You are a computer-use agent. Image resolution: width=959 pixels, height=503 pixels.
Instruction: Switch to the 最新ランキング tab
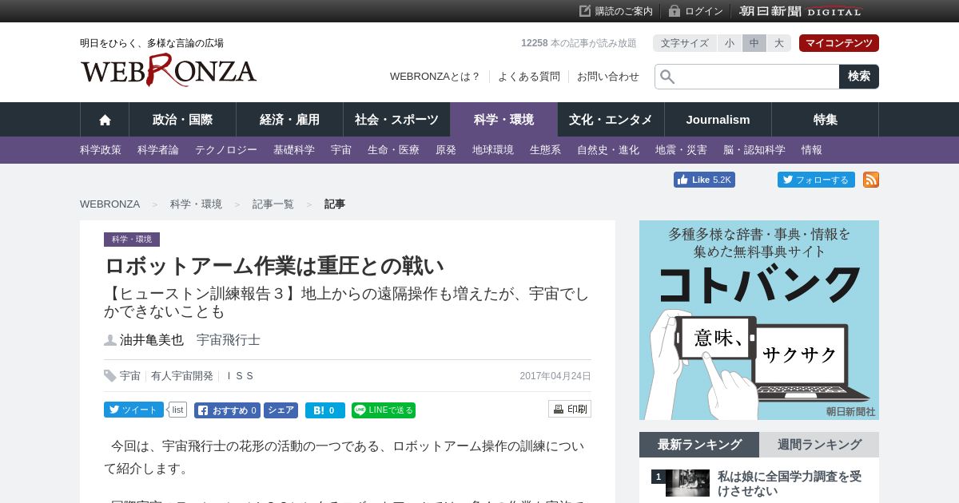pos(699,445)
